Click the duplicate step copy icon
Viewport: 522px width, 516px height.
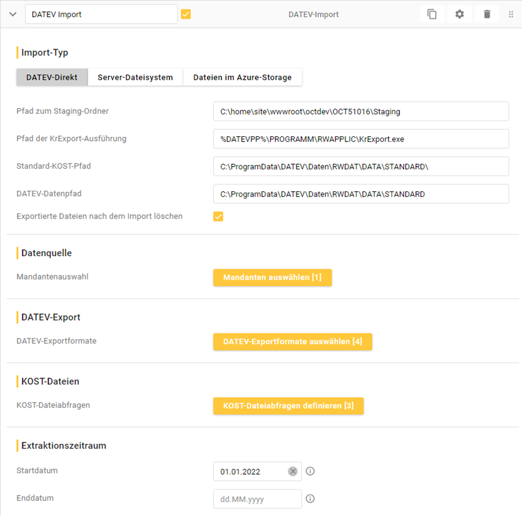coord(432,15)
